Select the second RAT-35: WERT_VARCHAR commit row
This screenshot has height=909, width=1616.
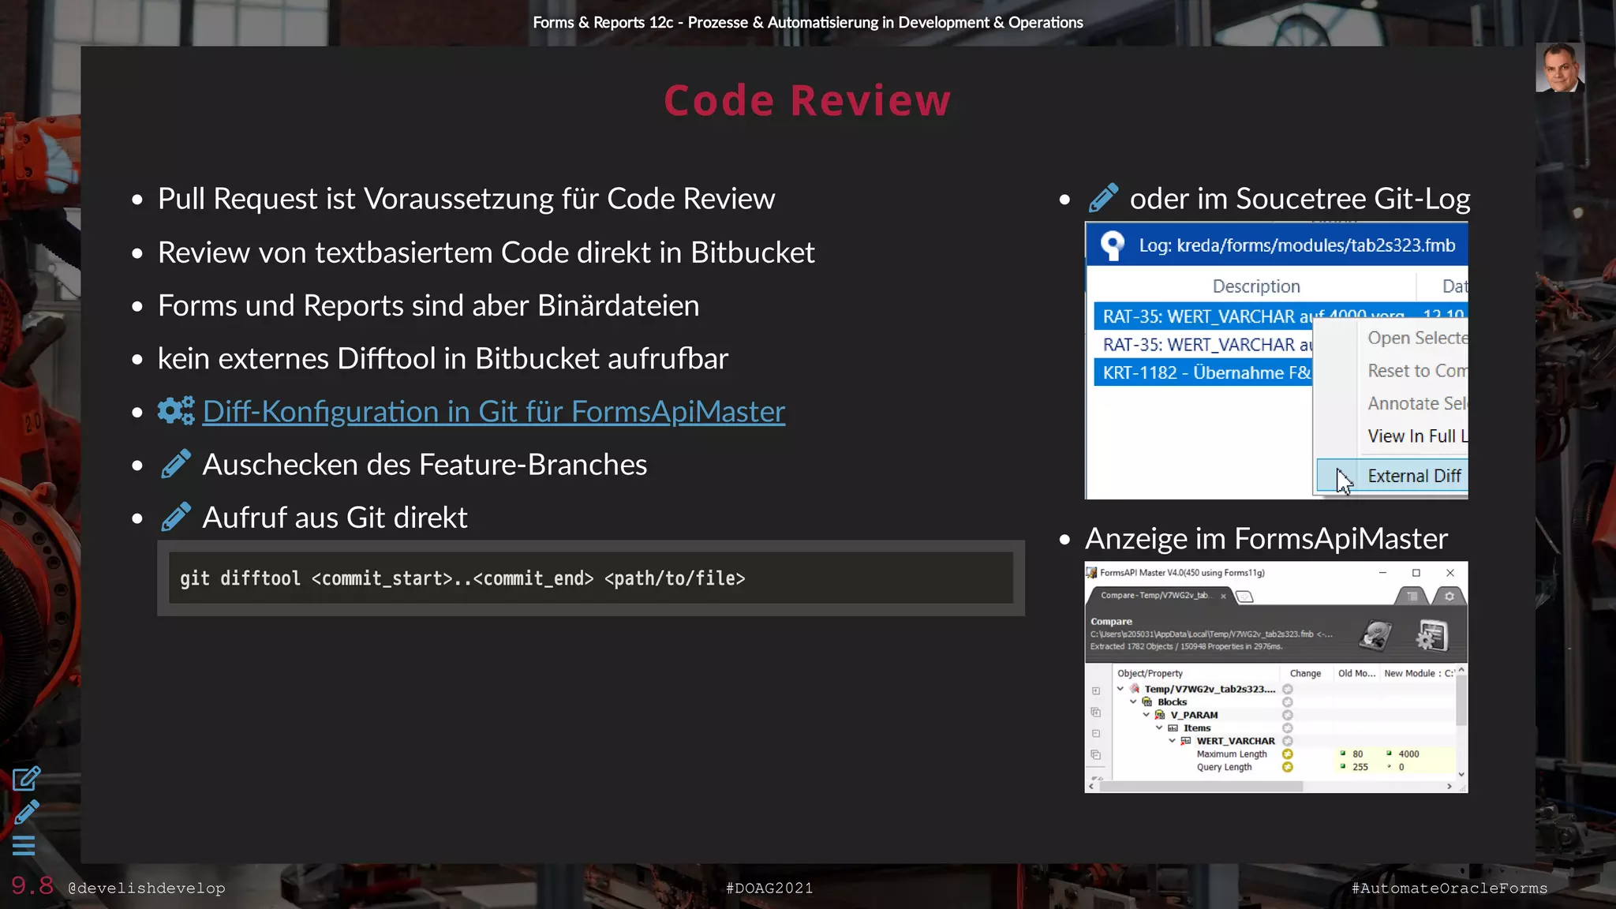coord(1203,345)
